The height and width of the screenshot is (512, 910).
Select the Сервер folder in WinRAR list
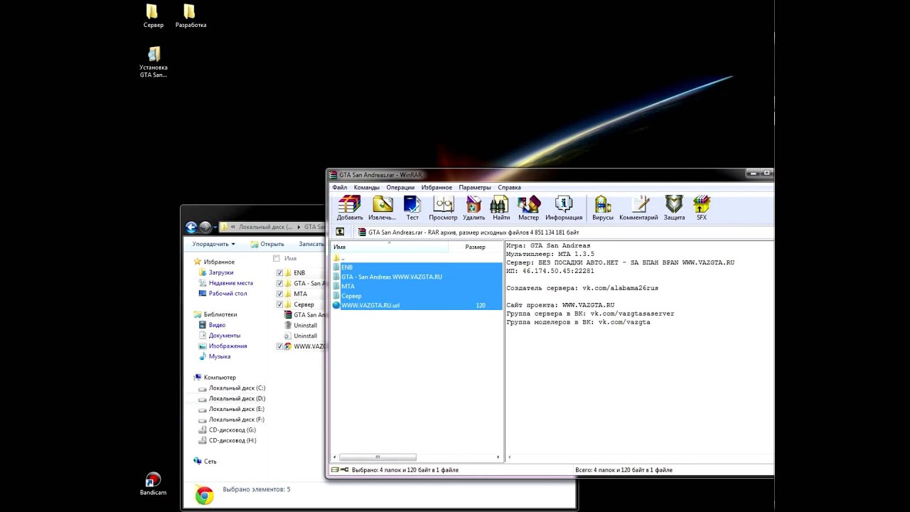(x=416, y=296)
